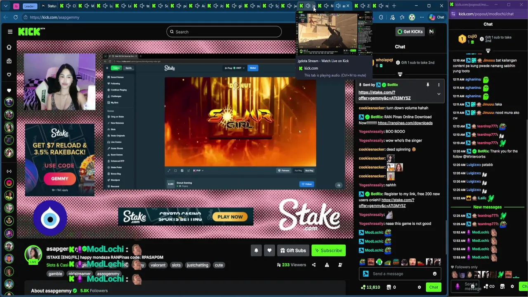Open ranpinas.com downloads link

(x=405, y=123)
